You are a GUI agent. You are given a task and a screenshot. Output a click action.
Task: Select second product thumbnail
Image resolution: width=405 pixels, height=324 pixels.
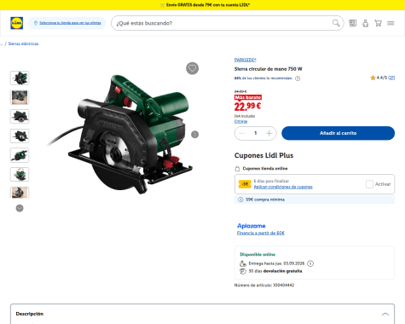point(20,97)
